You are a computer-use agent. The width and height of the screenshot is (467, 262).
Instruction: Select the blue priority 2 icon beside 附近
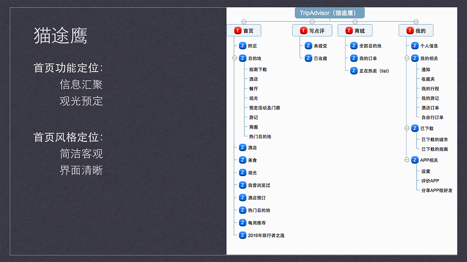[x=243, y=46]
